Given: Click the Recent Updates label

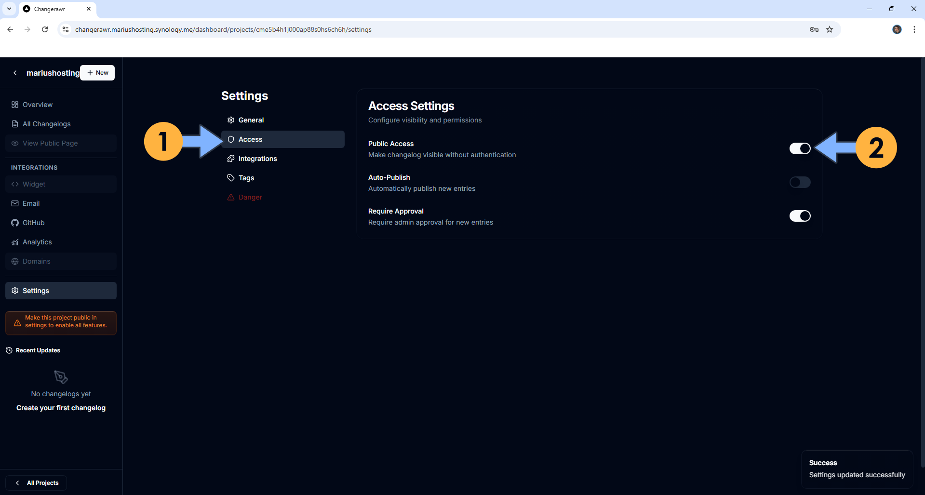Looking at the screenshot, I should coord(38,350).
